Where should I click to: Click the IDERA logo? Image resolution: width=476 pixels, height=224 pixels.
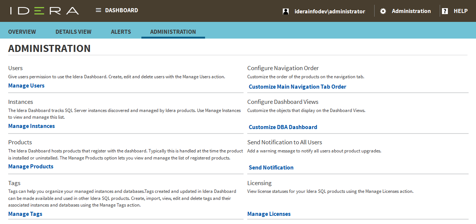(x=44, y=11)
